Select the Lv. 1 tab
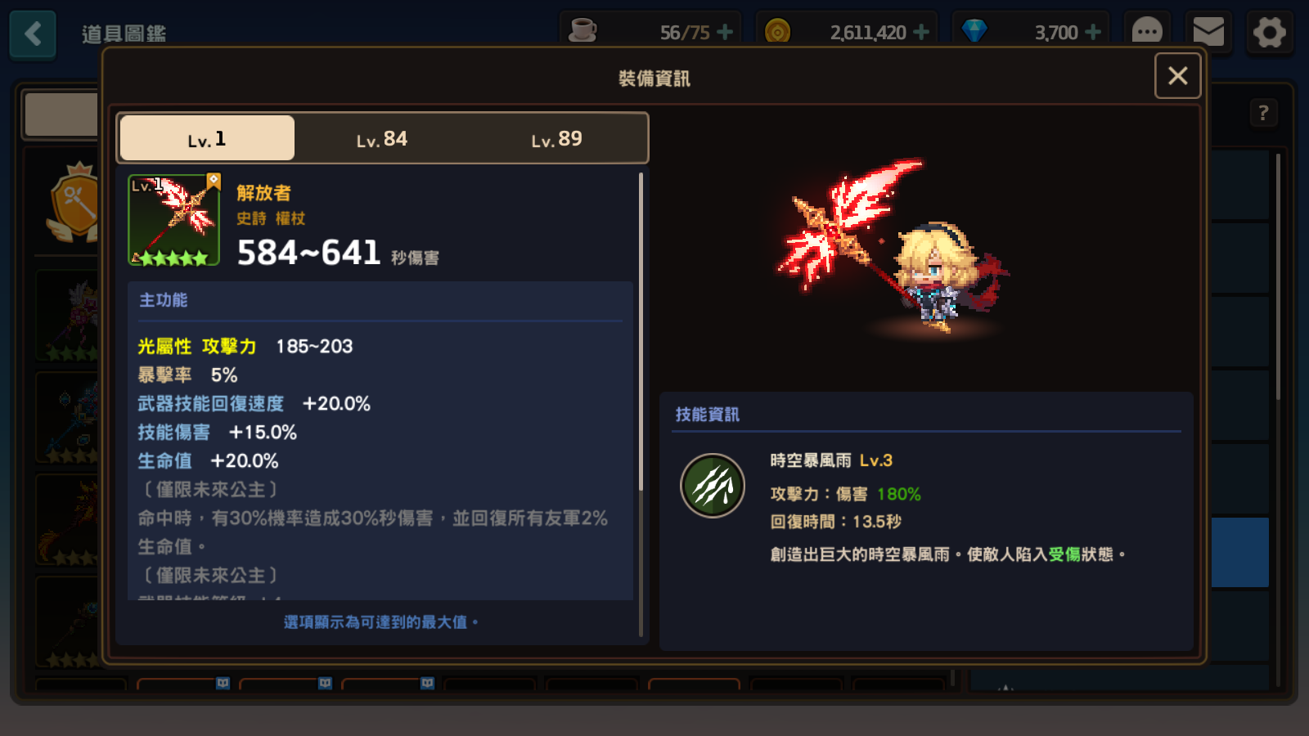 (207, 138)
